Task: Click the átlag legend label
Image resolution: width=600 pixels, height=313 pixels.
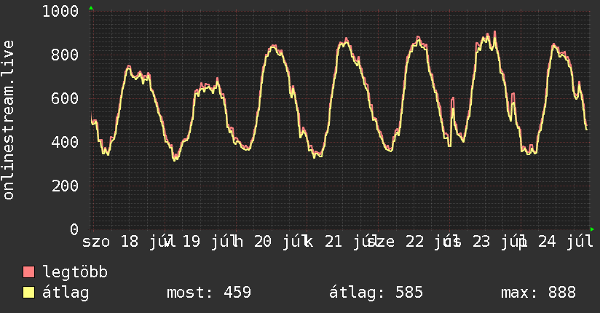Action: 66,292
